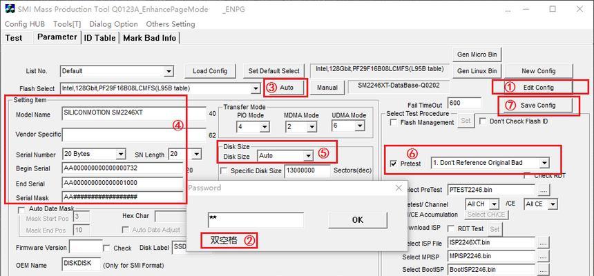Switch to the ID Table tab
The image size is (594, 276).
point(99,38)
